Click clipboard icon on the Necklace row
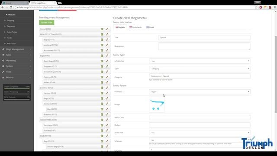Screen dimensions: 277x156 point(102,104)
